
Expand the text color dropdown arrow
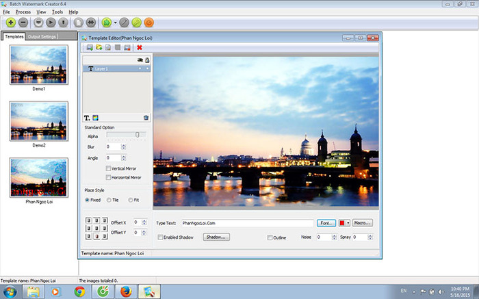pos(348,223)
